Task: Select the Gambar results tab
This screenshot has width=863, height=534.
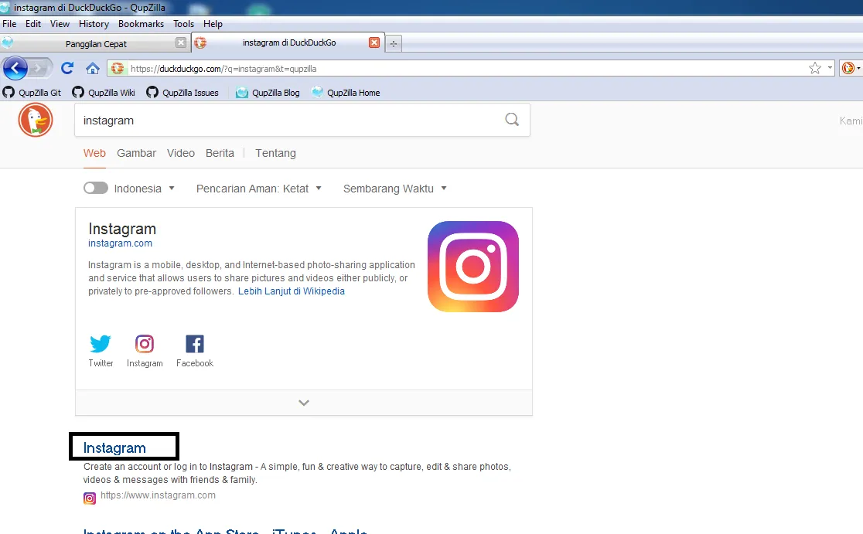Action: click(x=137, y=153)
